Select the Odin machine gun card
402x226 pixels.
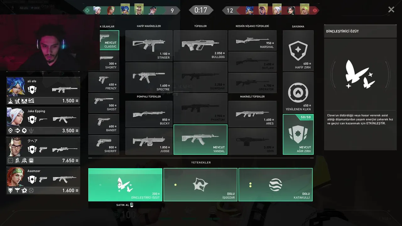click(x=253, y=141)
